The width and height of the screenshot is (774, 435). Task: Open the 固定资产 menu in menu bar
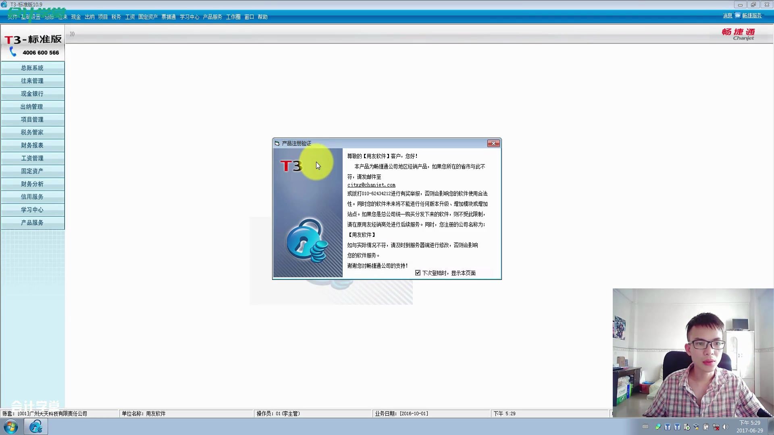coord(148,17)
